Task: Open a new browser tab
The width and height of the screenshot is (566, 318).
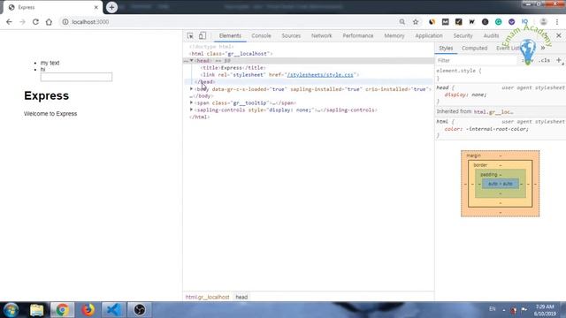Action: coord(111,7)
